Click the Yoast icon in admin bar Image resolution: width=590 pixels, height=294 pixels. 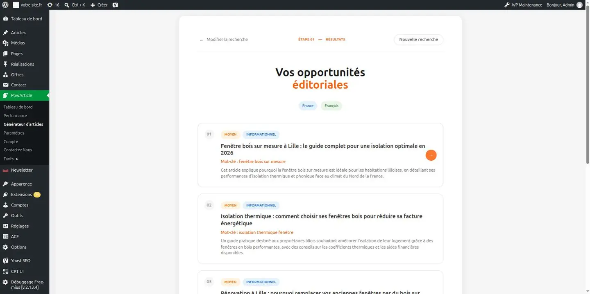click(116, 5)
